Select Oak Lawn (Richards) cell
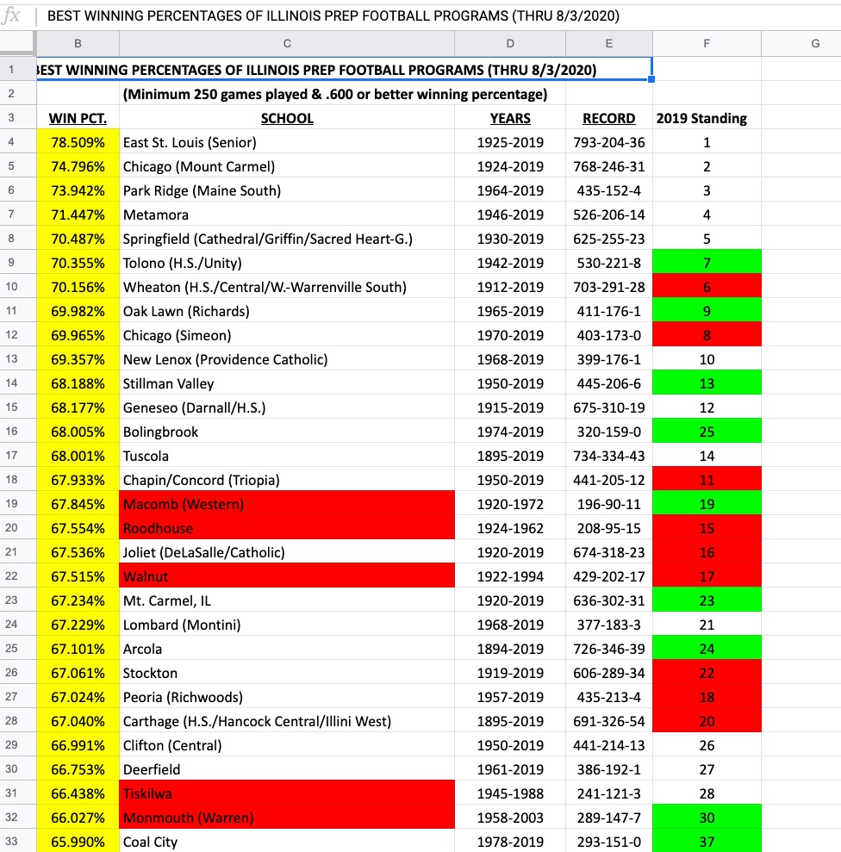The image size is (841, 852). [x=287, y=311]
